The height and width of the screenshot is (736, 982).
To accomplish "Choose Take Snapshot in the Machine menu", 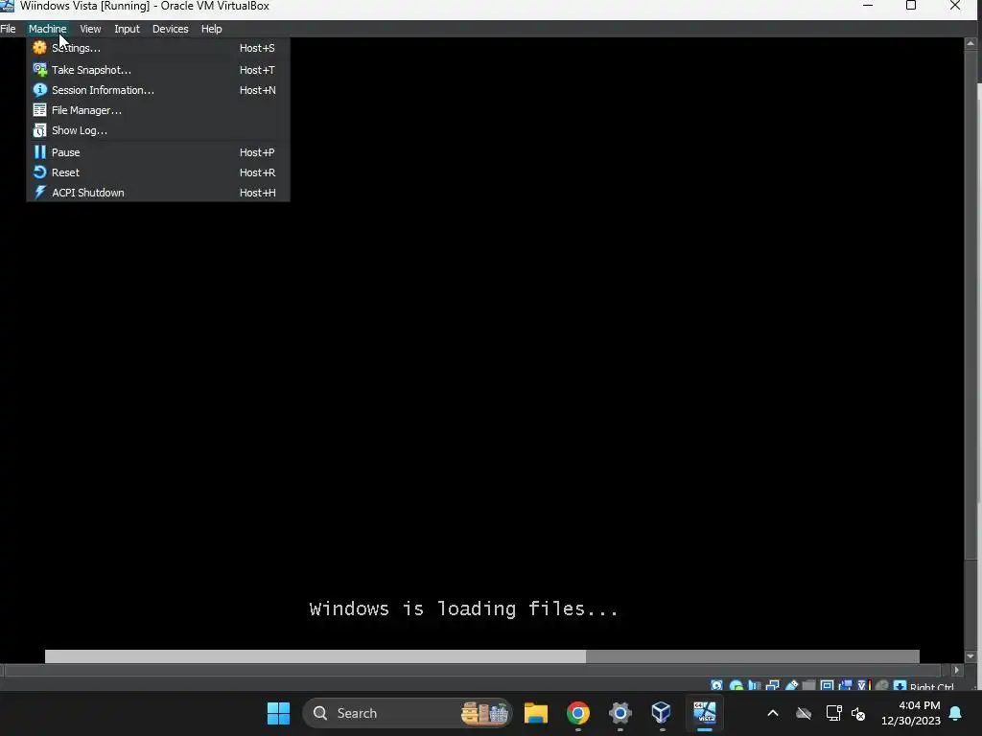I will (158, 70).
